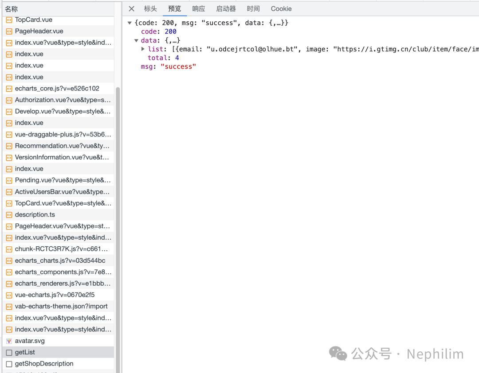Click the code value 200
Screen dimensions: 479x373
pyautogui.click(x=170, y=31)
